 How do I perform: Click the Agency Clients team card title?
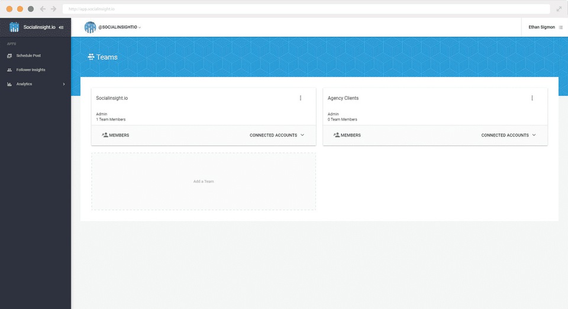[x=343, y=98]
